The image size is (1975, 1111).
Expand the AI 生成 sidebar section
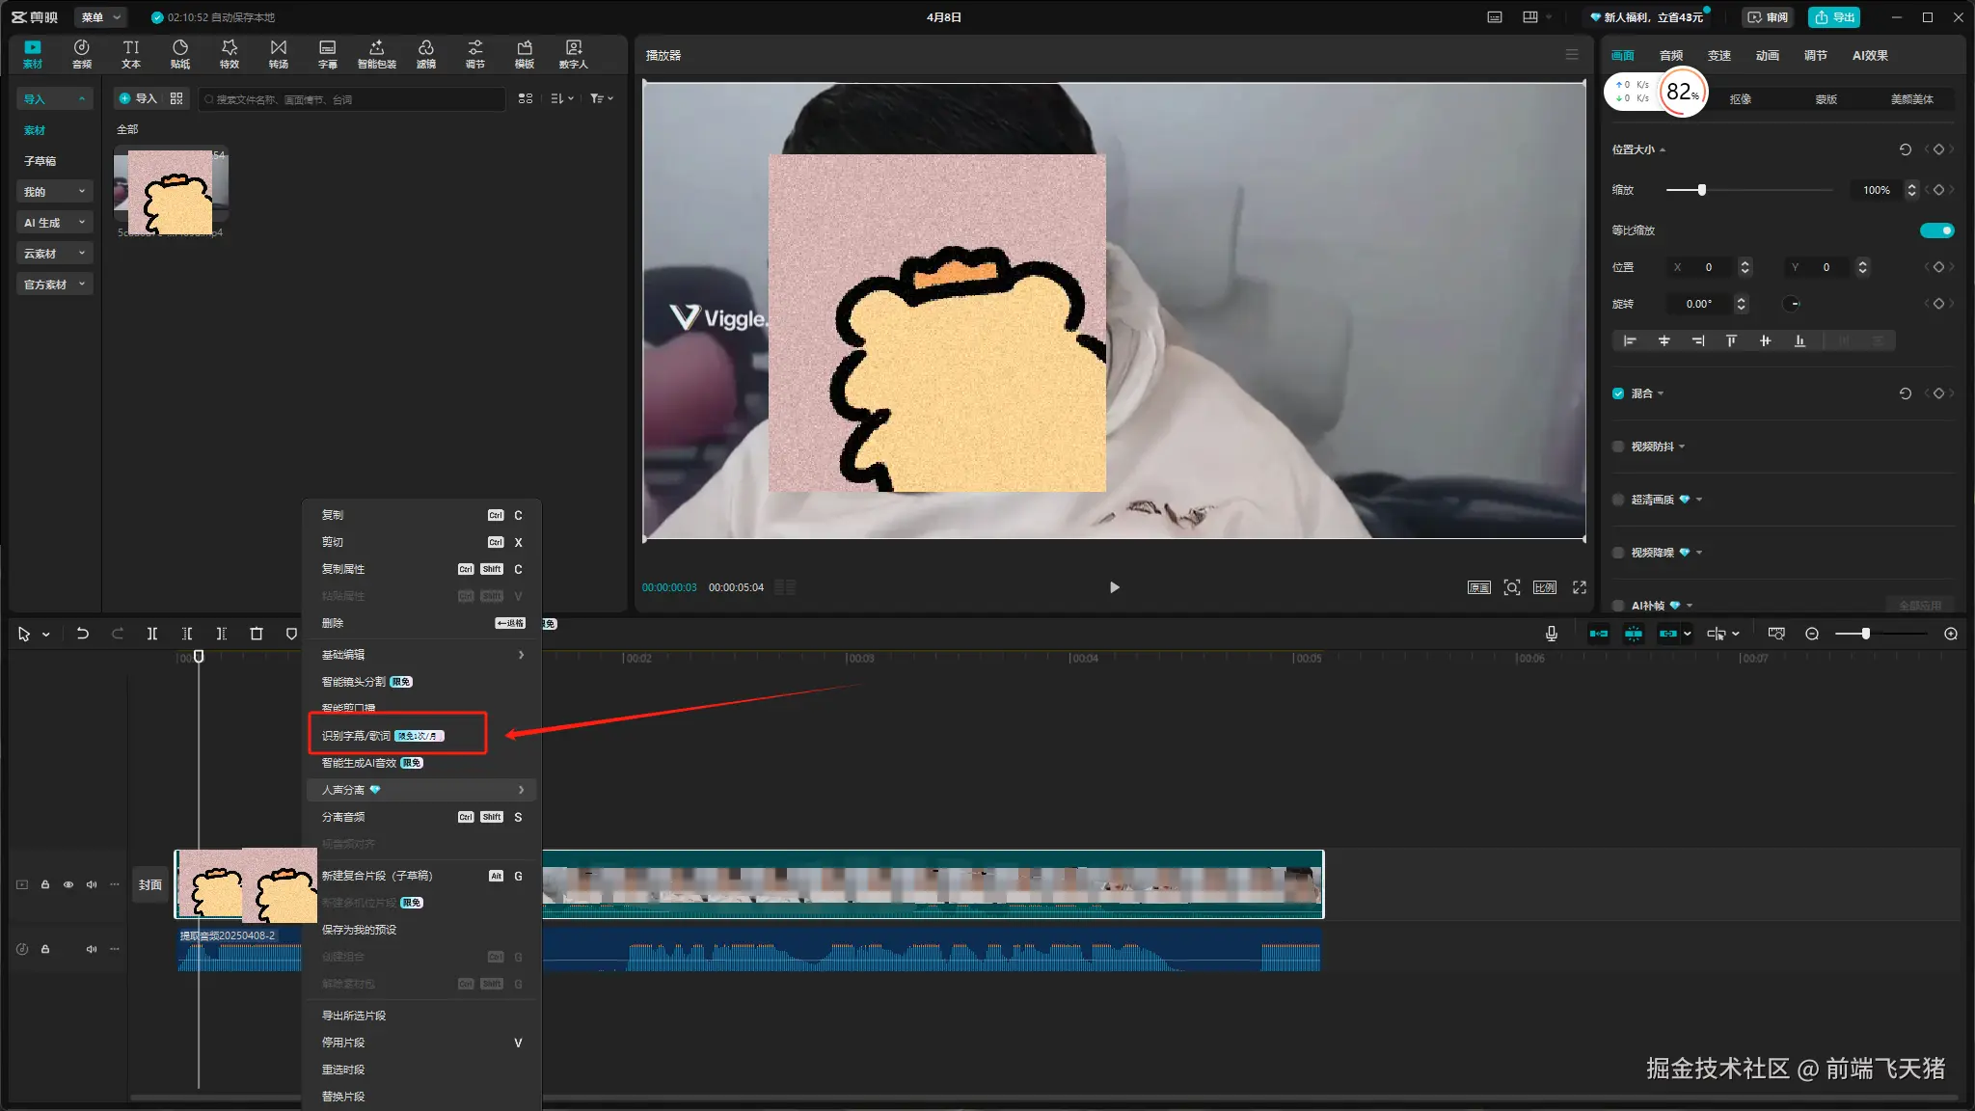[54, 223]
